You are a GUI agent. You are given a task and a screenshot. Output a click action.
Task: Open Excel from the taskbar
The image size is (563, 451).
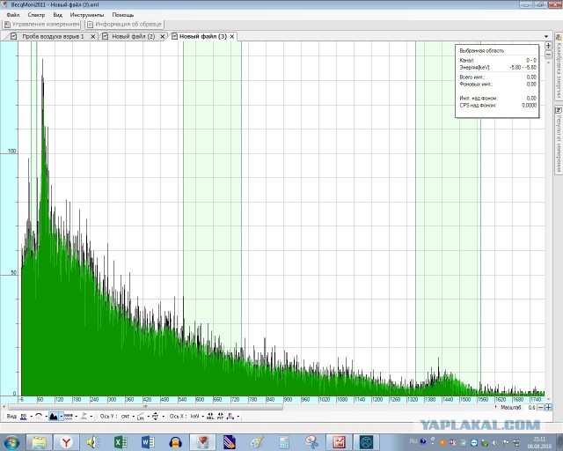click(x=121, y=442)
